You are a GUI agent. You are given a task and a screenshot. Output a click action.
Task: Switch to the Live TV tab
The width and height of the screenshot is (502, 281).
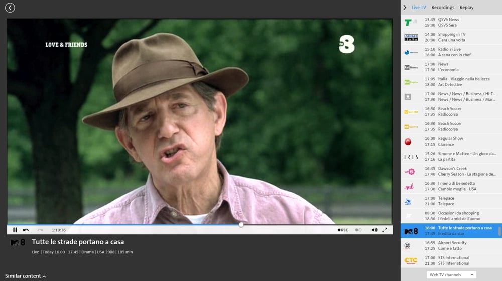point(419,8)
